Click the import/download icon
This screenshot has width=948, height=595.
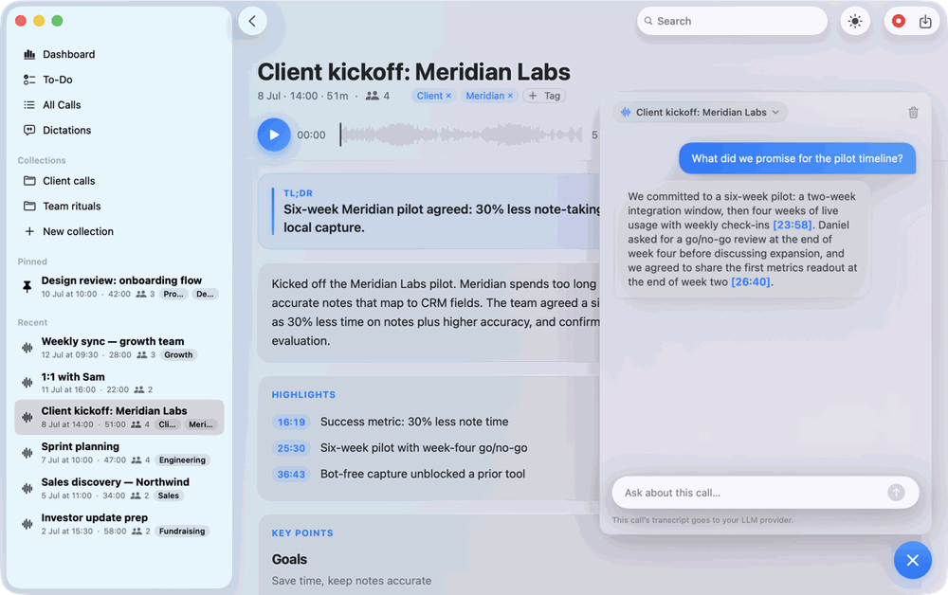click(x=925, y=22)
